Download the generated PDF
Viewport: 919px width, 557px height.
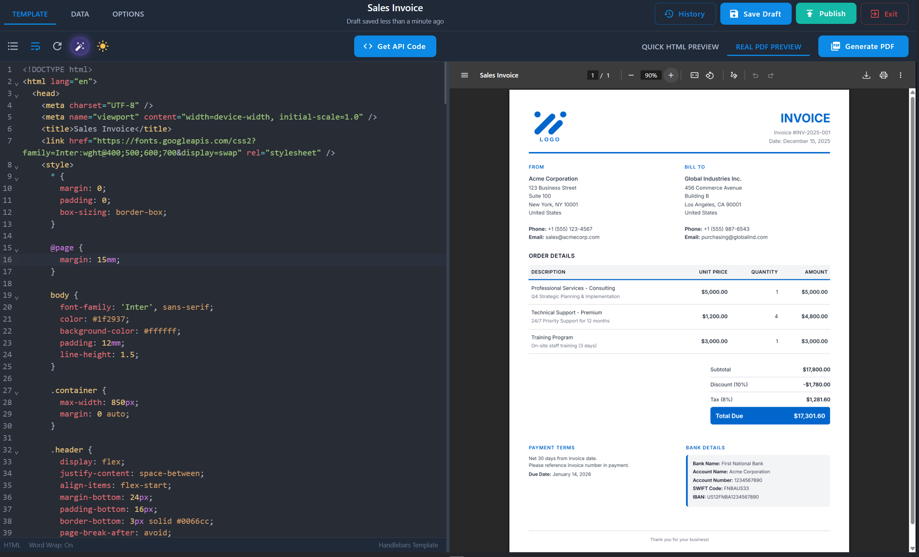pyautogui.click(x=867, y=75)
